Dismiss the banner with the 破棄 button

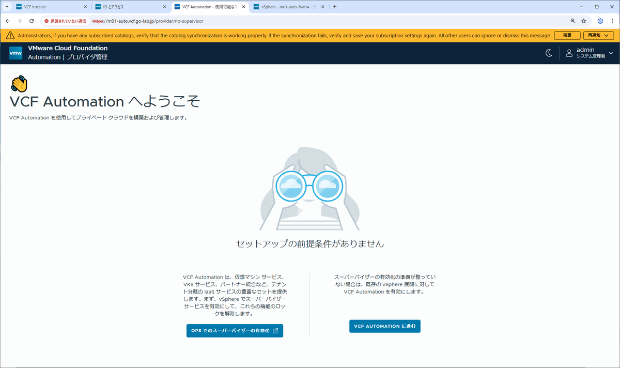pos(567,35)
